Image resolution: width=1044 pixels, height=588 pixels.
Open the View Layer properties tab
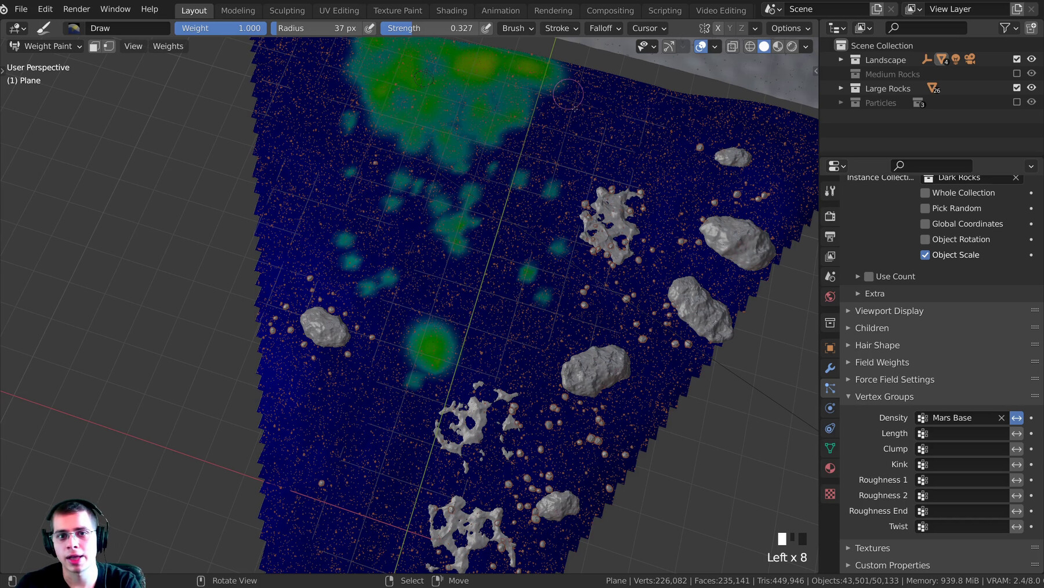click(830, 256)
